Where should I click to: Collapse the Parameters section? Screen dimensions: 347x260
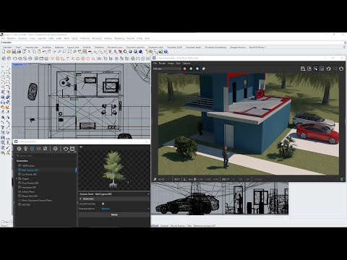80,199
